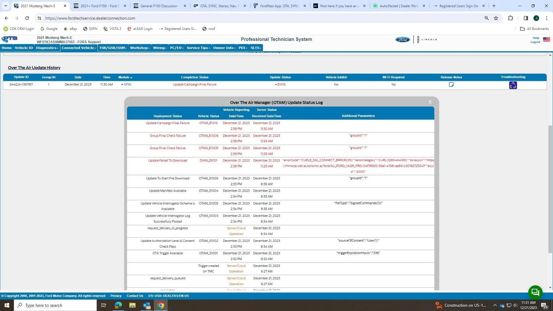Toggle the Chrome side panel icon
553x311 pixels.
526,18
